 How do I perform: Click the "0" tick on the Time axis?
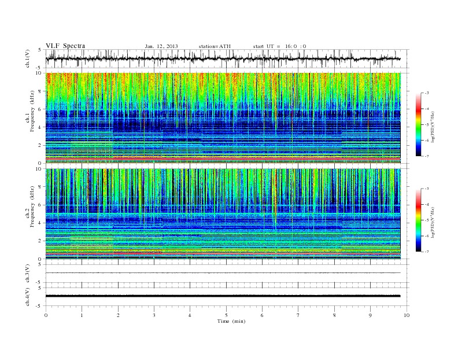point(46,315)
